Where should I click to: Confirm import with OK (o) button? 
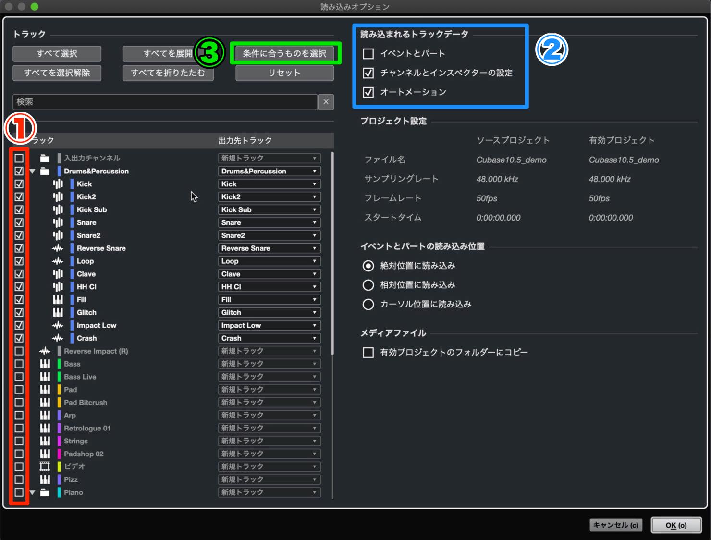tap(676, 525)
